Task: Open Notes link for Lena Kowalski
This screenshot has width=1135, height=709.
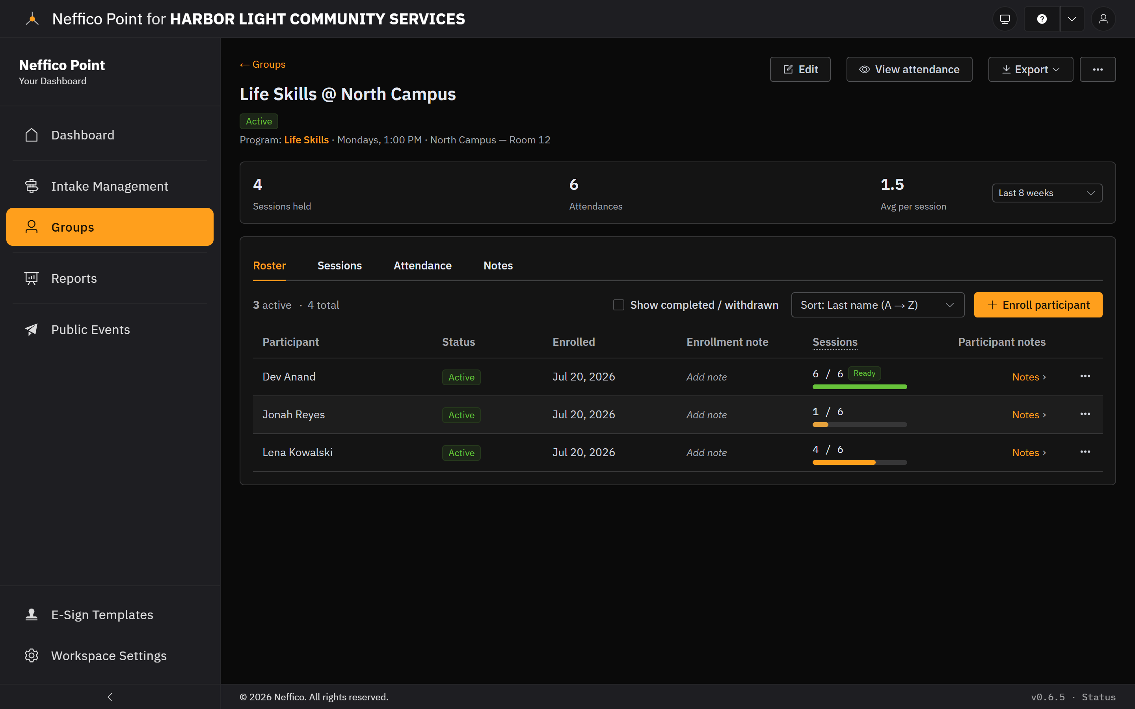Action: coord(1029,453)
